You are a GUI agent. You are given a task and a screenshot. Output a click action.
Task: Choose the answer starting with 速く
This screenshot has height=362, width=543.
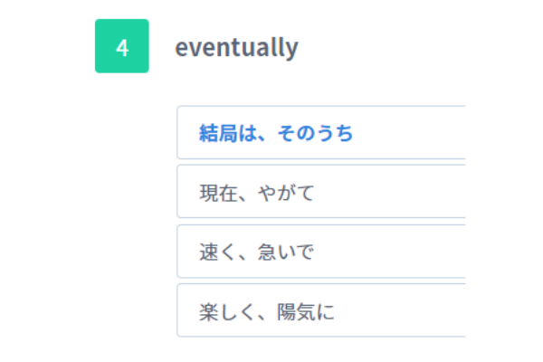coord(257,252)
